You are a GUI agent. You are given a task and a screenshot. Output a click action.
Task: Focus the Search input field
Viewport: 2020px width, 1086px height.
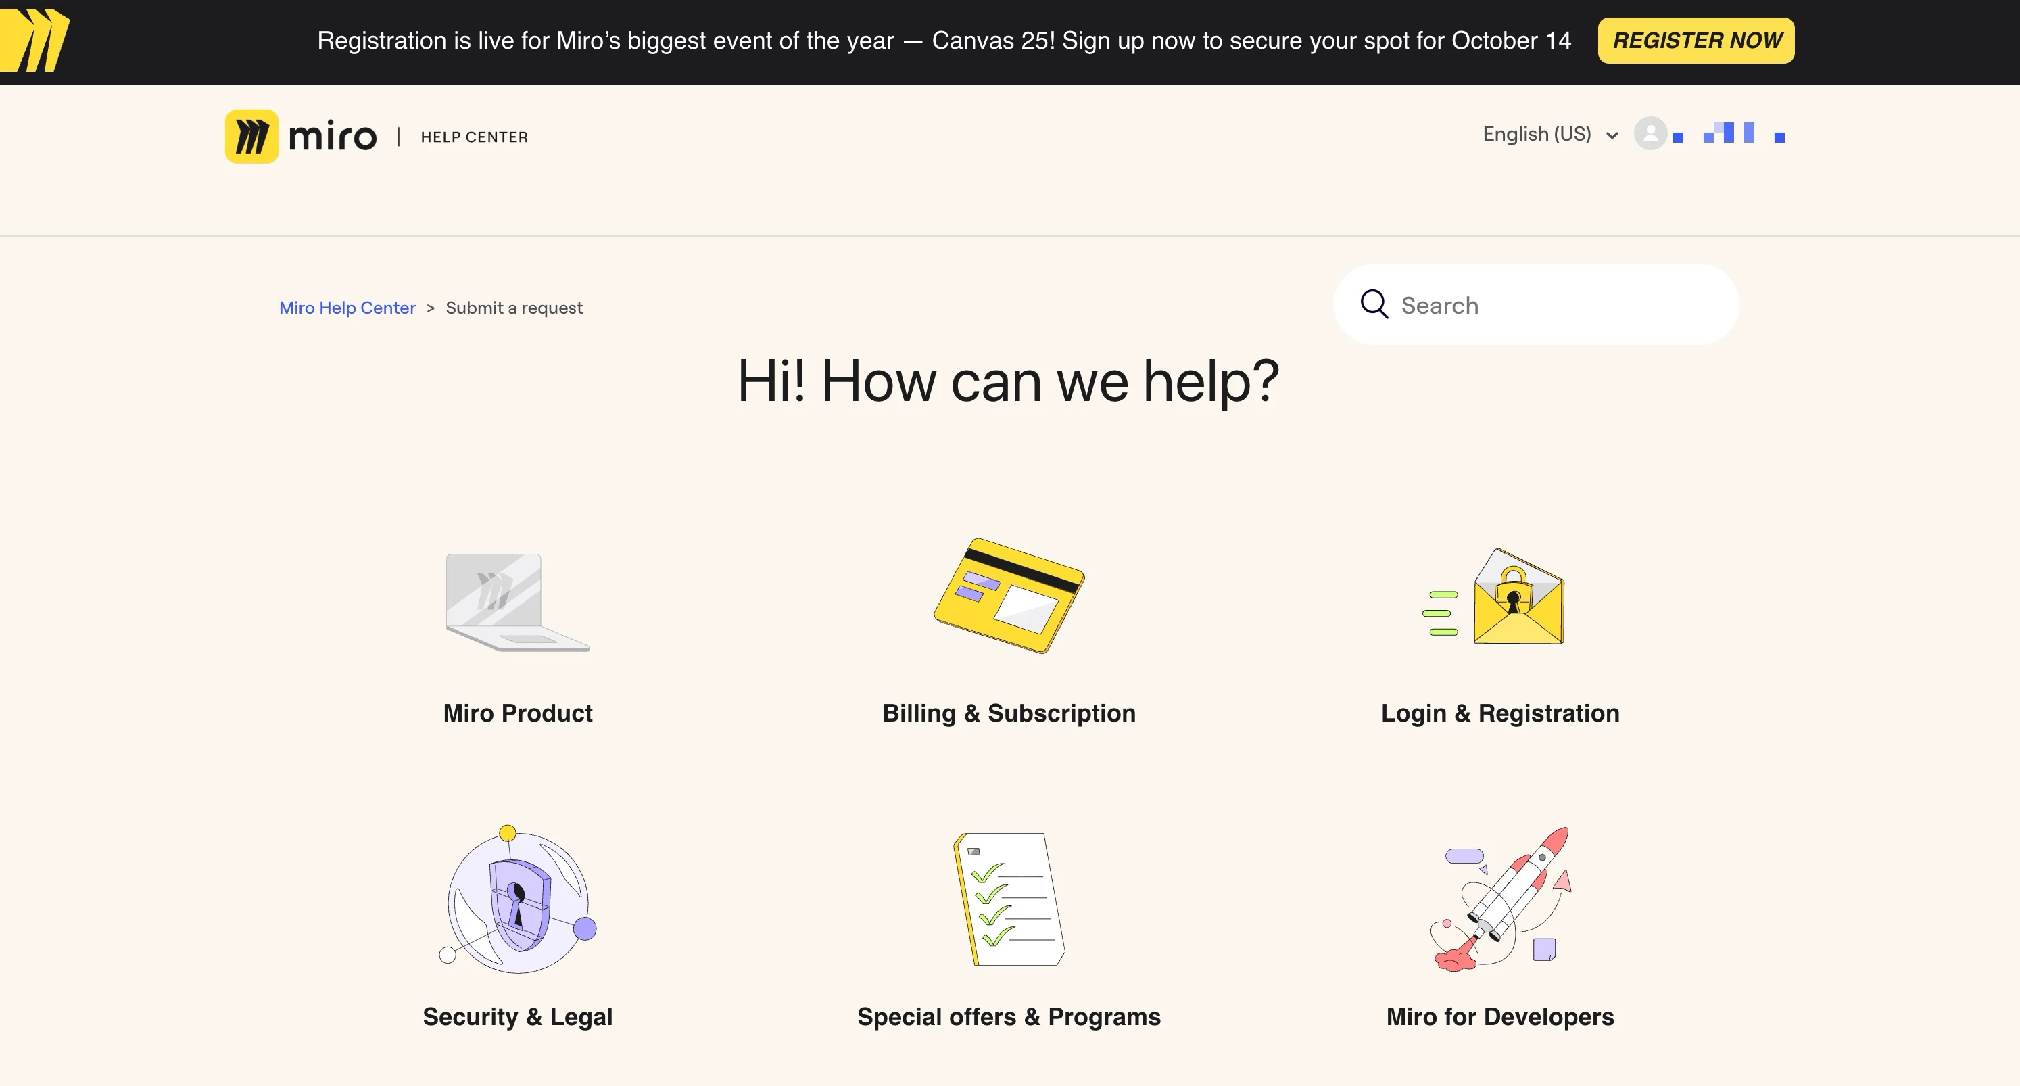pyautogui.click(x=1536, y=304)
